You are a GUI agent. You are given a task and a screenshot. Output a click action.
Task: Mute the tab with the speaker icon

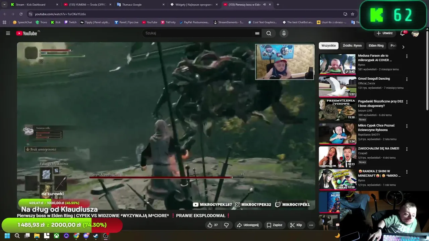[x=264, y=5]
